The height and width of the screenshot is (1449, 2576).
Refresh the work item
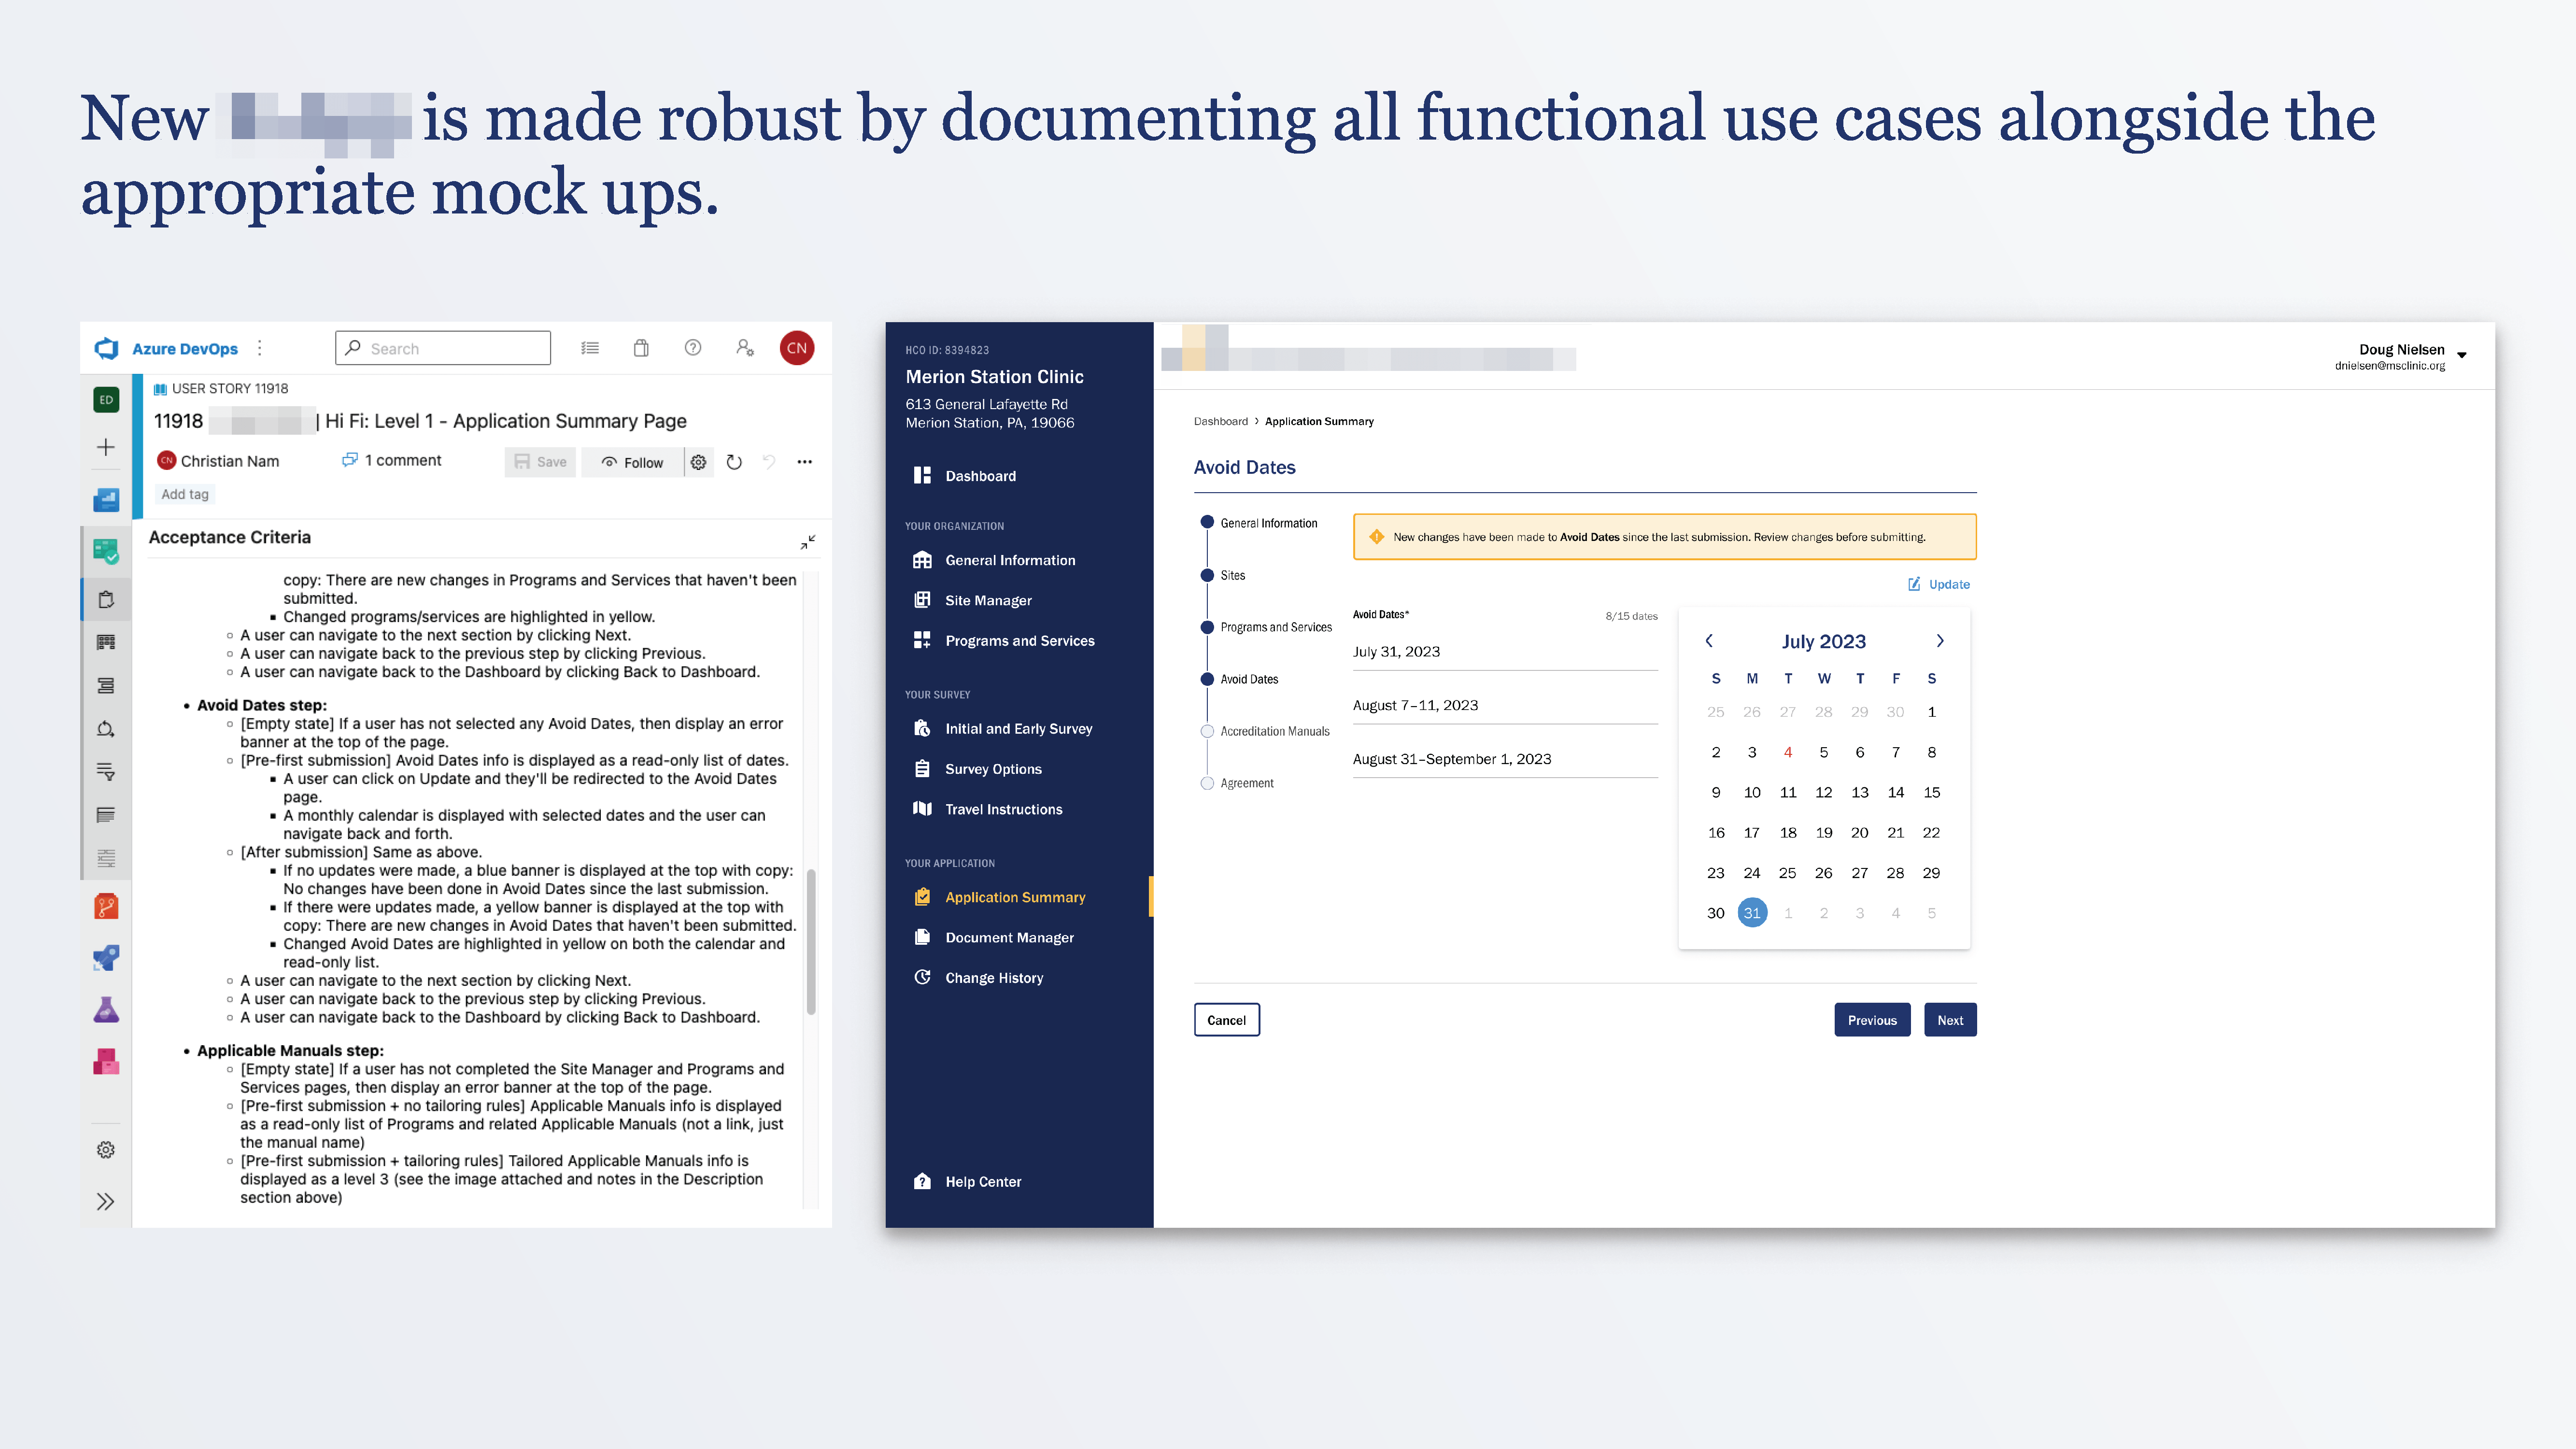(734, 462)
